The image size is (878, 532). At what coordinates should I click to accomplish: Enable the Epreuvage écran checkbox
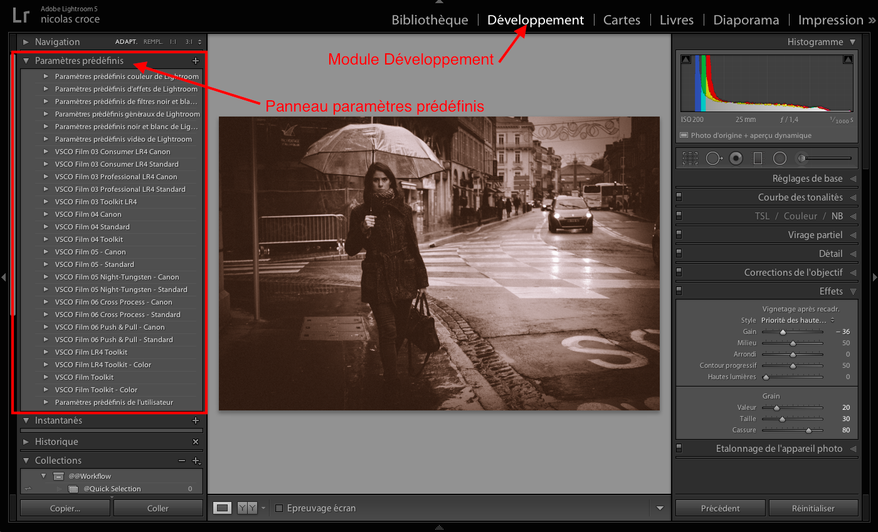280,508
